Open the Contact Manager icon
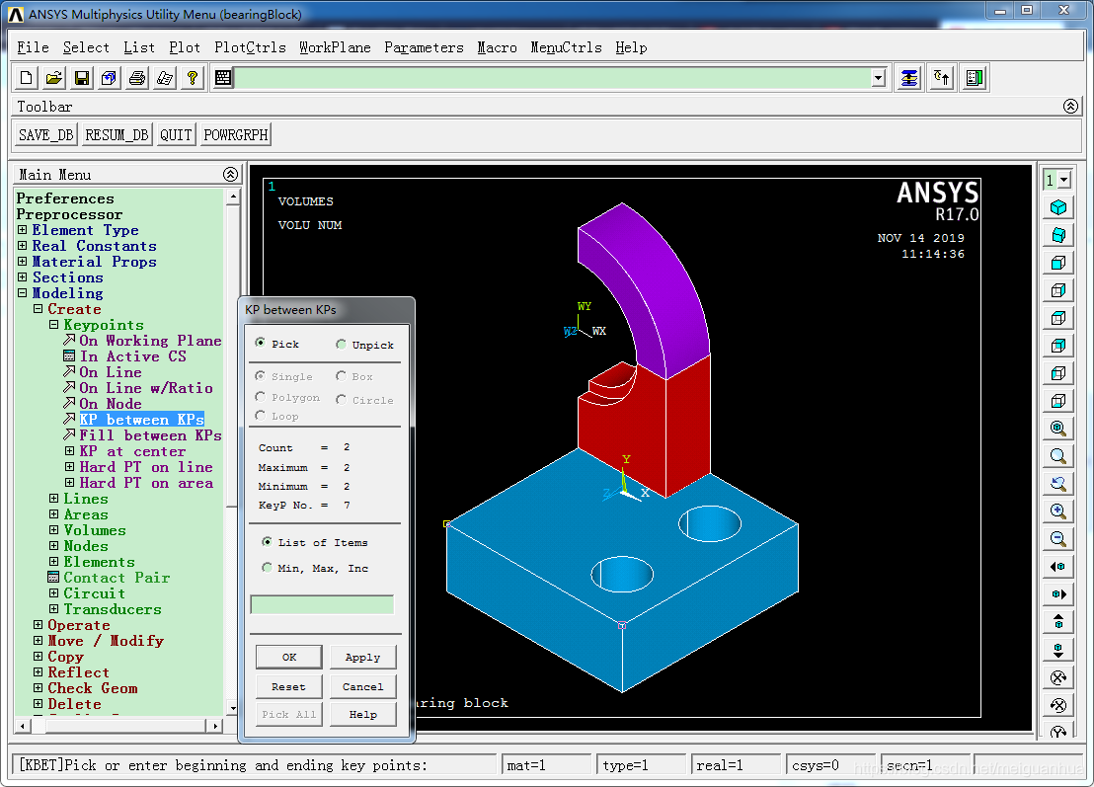This screenshot has height=787, width=1094. (x=975, y=78)
